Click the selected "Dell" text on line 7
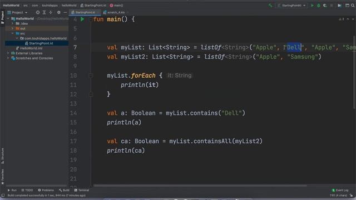 [x=294, y=47]
